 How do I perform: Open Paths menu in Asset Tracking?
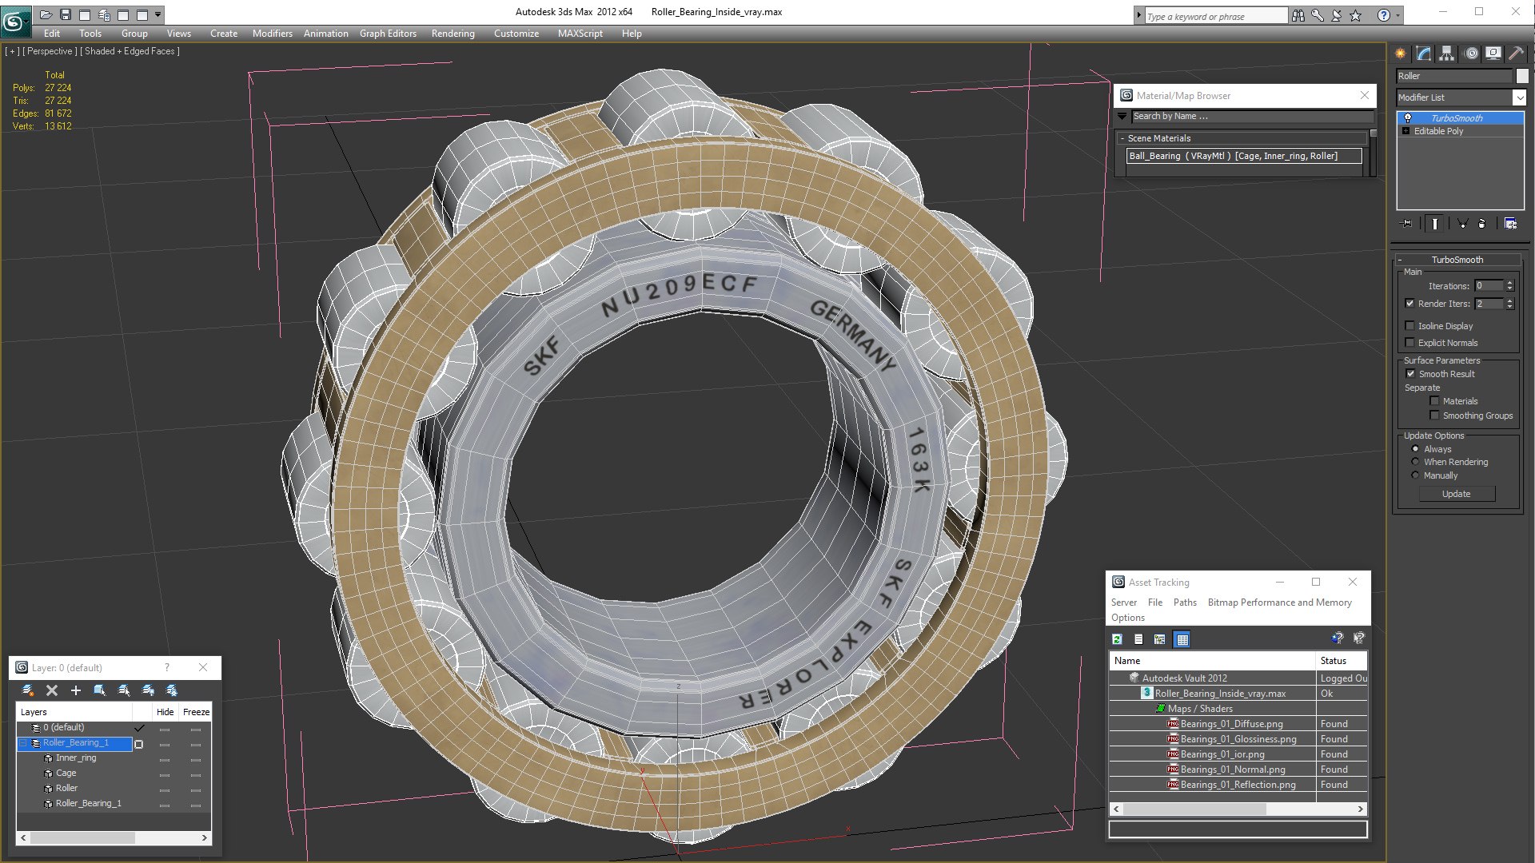point(1185,603)
